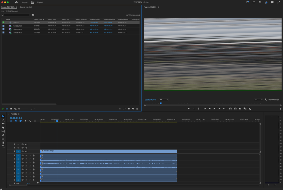Open the Project: TEST BETA panel menu
This screenshot has width=283, height=190.
(16, 7)
